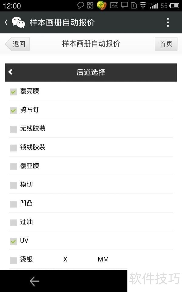Tap the back arrow in the bottom navigation bar
The image size is (182, 292).
coord(34,281)
